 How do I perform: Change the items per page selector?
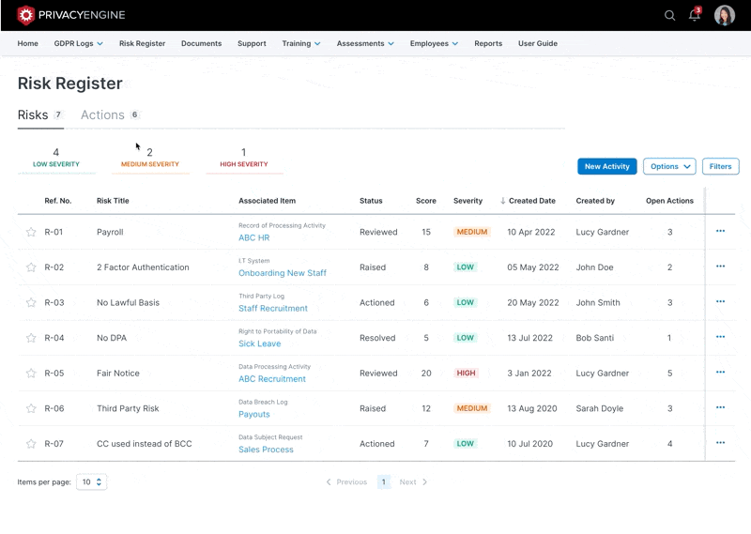tap(91, 482)
